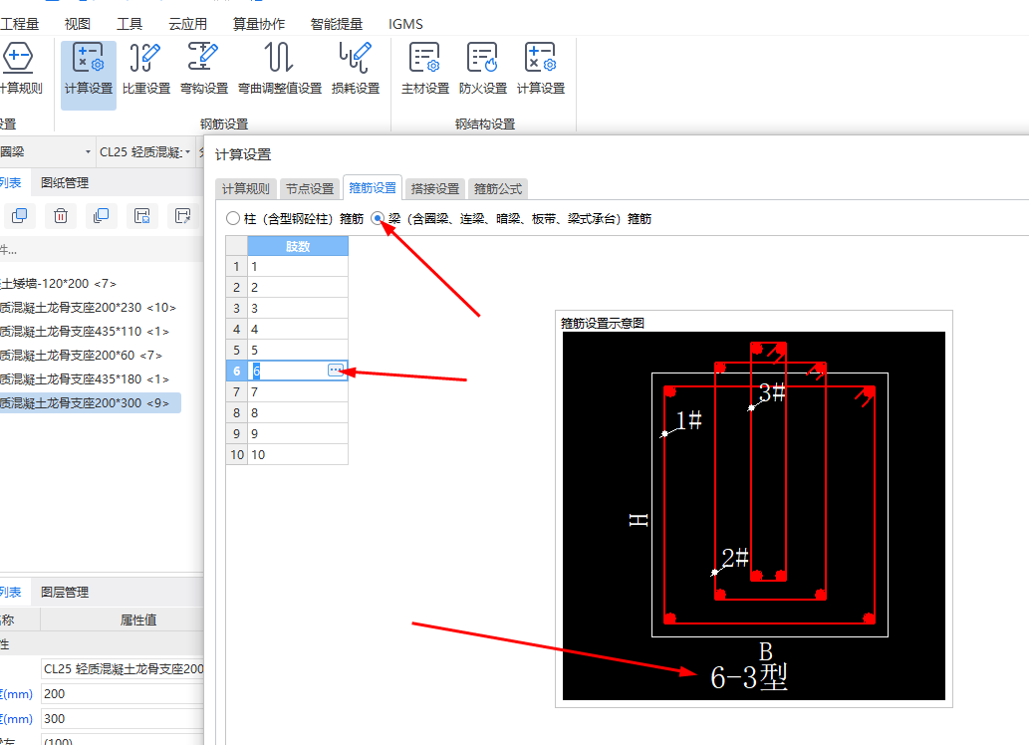This screenshot has height=745, width=1029.
Task: Switch to 图层管理 tab
Action: point(65,592)
